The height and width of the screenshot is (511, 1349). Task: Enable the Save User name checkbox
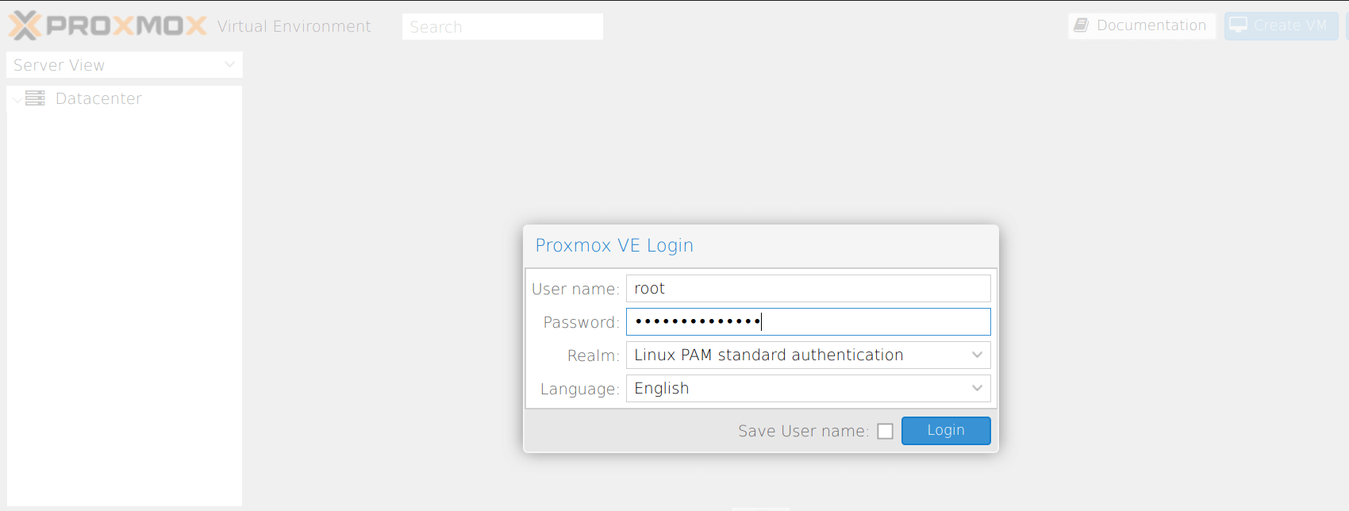885,430
